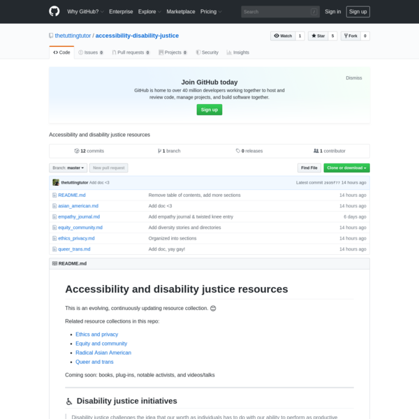Click green Sign up button in banner
419x419 pixels.
tap(209, 110)
